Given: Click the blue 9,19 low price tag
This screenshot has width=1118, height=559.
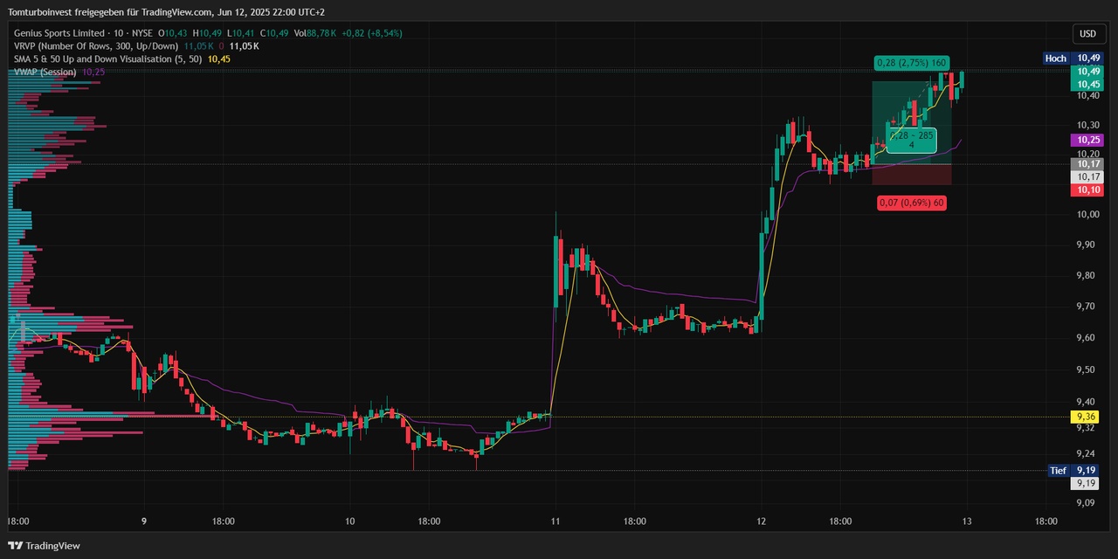Looking at the screenshot, I should [x=1087, y=471].
